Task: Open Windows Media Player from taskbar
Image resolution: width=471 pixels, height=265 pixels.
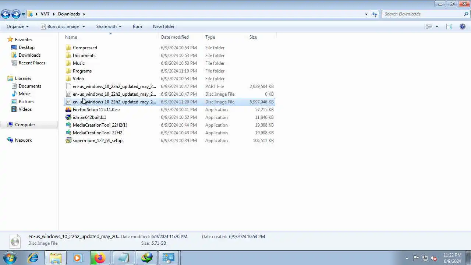Action: click(x=77, y=258)
